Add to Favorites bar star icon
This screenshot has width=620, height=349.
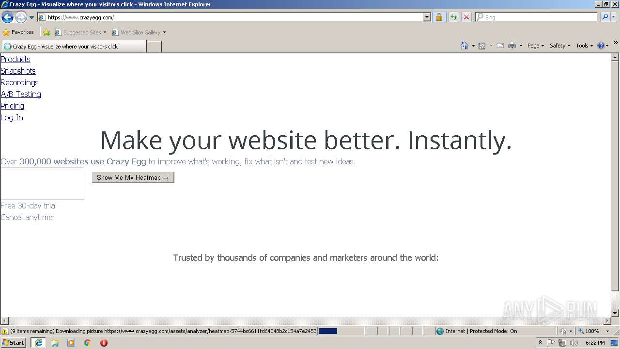[x=46, y=32]
